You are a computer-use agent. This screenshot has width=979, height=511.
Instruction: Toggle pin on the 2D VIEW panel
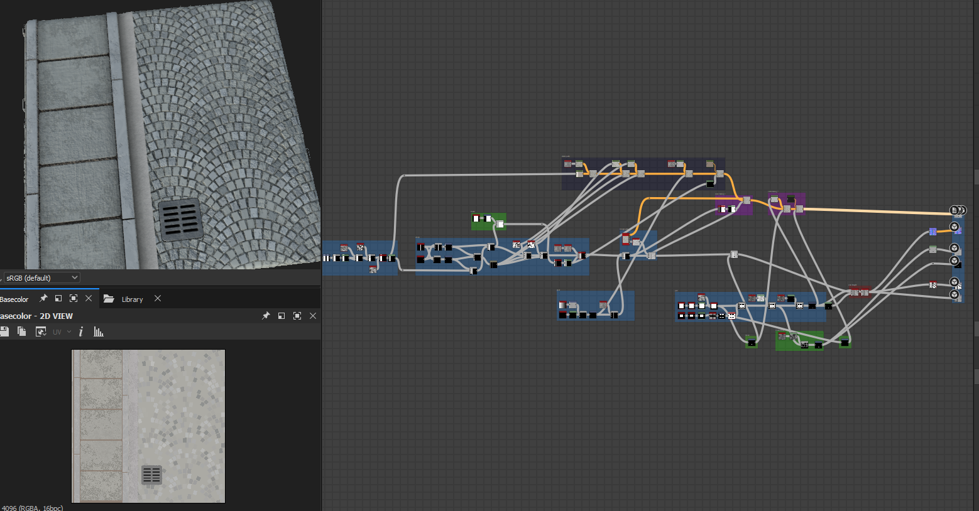tap(266, 316)
